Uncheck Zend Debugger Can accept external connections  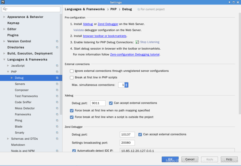140,135
